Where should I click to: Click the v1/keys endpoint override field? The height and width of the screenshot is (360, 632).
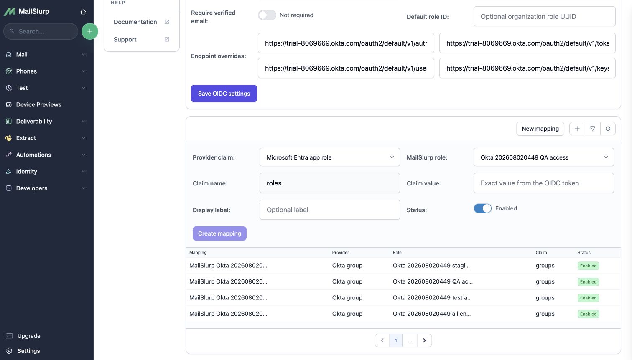point(528,68)
